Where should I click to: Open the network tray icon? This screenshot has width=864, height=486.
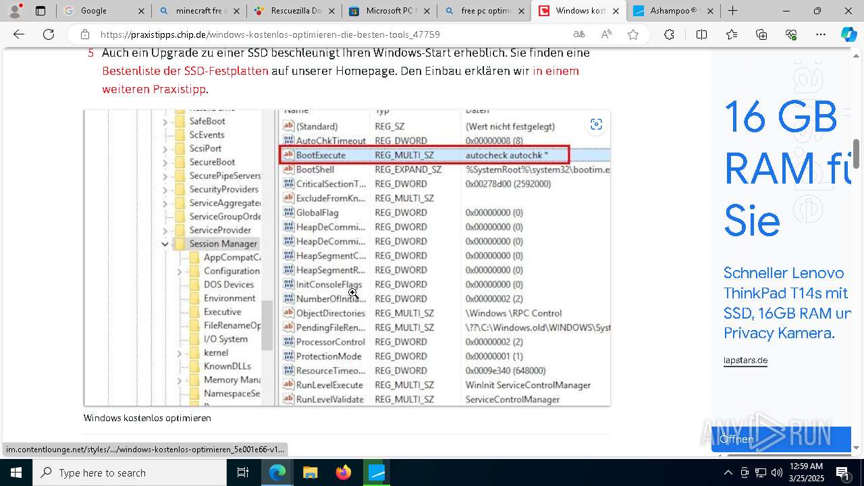(x=760, y=473)
